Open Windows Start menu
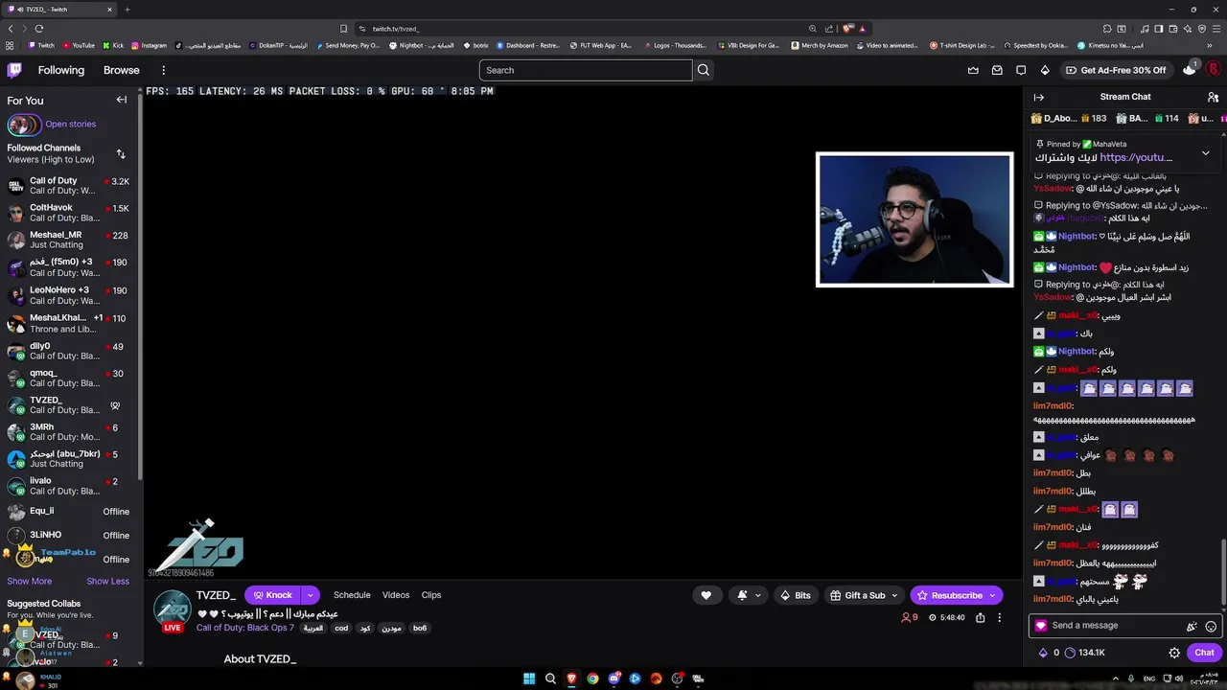This screenshot has width=1227, height=690. (x=529, y=678)
